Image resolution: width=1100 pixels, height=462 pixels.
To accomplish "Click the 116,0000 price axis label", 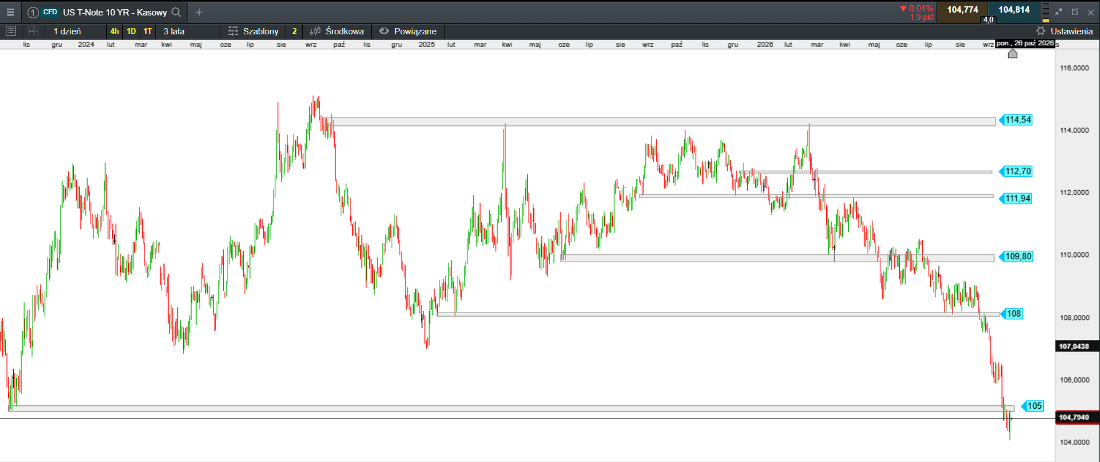I will point(1074,68).
